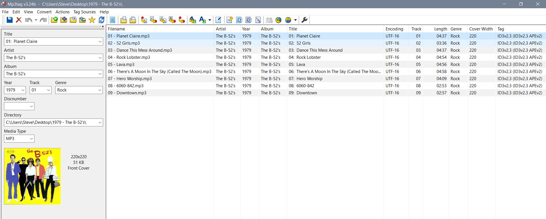Image resolution: width=546 pixels, height=219 pixels.
Task: Click the blue Refresh arrows icon
Action: tap(101, 20)
